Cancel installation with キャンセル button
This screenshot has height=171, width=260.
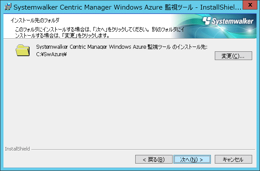[233, 159]
